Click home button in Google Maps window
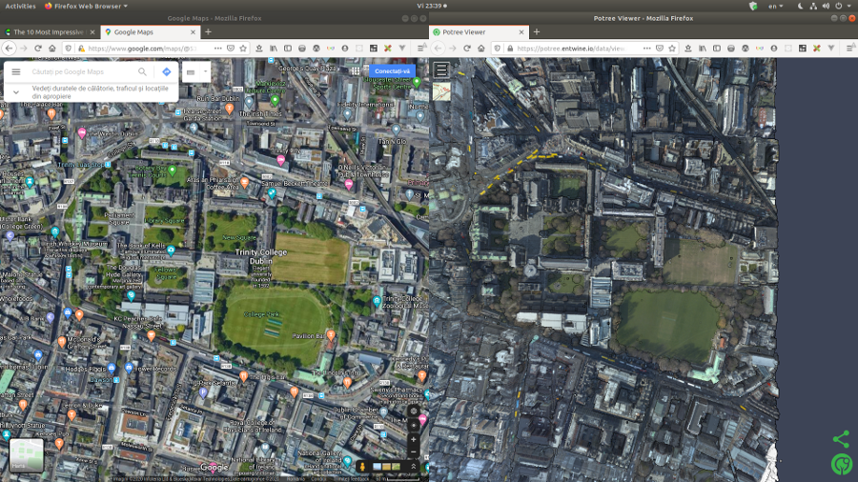Image resolution: width=858 pixels, height=482 pixels. pyautogui.click(x=52, y=48)
